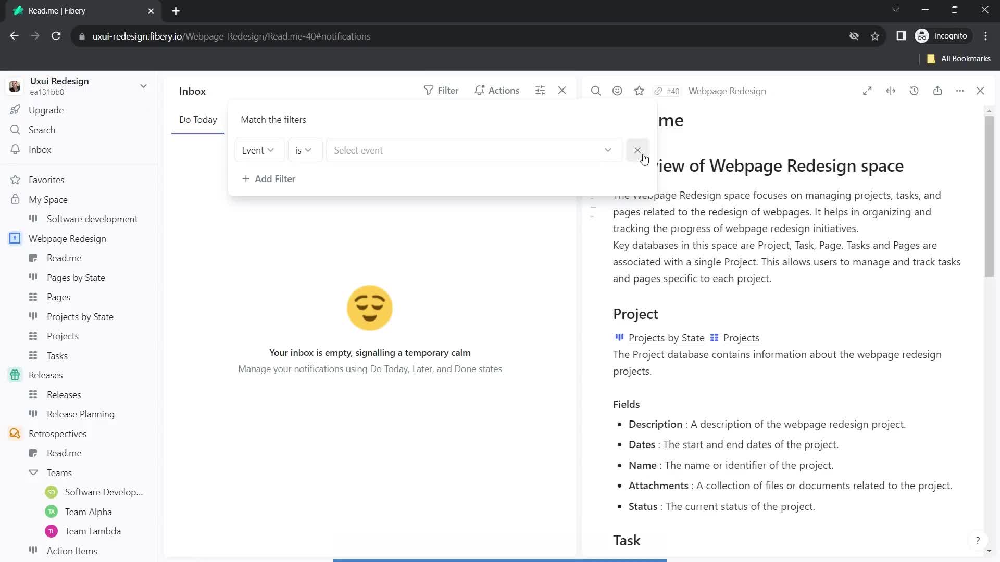The height and width of the screenshot is (562, 1000).
Task: Click the emoji/reaction icon in toolbar
Action: tap(618, 91)
